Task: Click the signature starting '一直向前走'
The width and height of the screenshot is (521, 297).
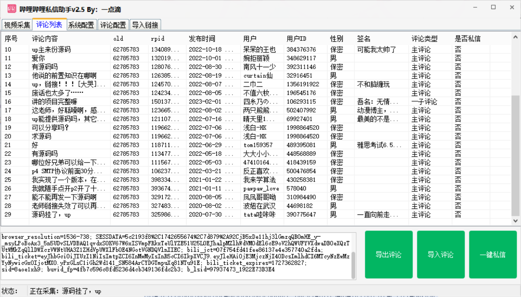Action: pyautogui.click(x=378, y=214)
